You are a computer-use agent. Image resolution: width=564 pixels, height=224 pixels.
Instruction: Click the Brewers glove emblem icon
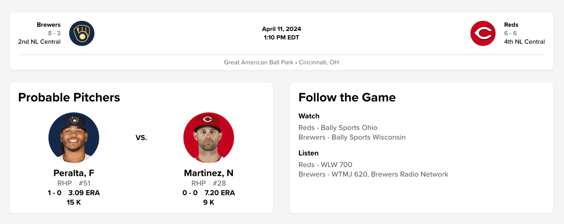click(x=81, y=33)
